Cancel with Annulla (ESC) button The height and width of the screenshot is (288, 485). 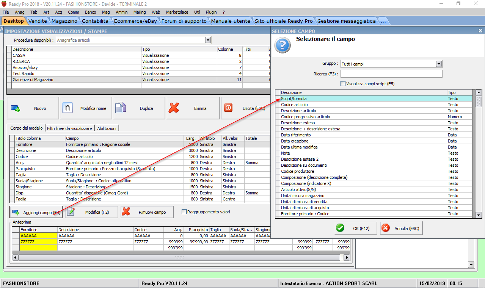pyautogui.click(x=401, y=228)
